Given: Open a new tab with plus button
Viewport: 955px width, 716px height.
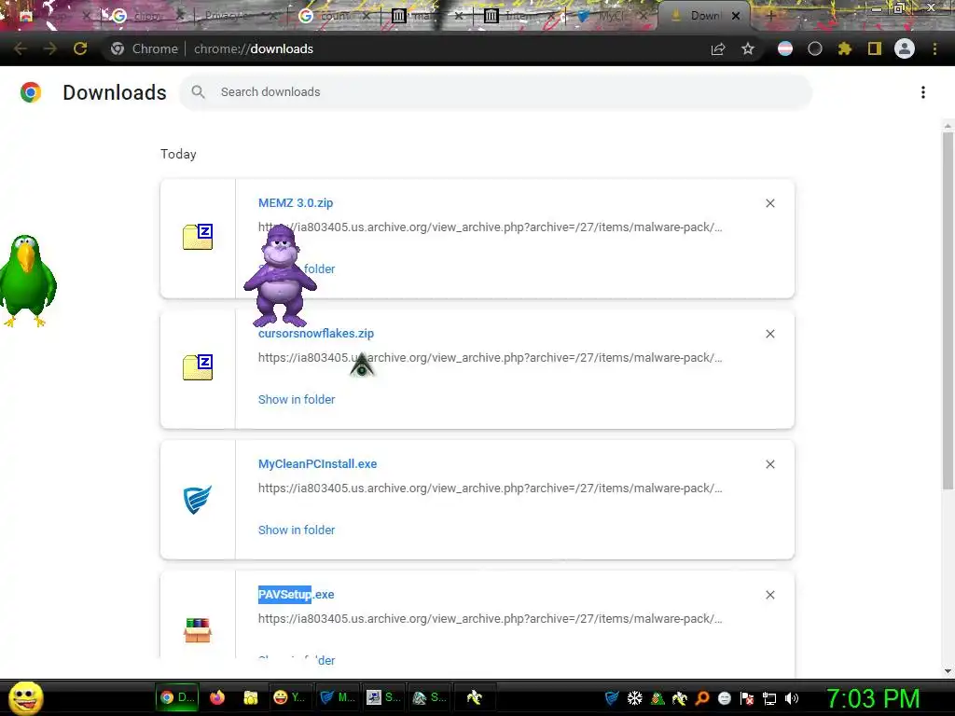Looking at the screenshot, I should tap(771, 16).
